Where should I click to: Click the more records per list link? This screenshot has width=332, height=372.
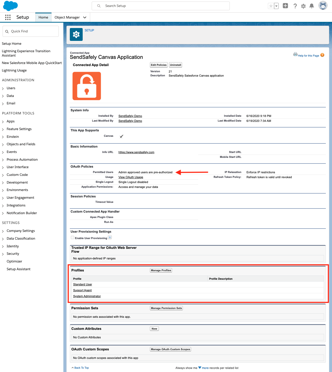coord(205,368)
